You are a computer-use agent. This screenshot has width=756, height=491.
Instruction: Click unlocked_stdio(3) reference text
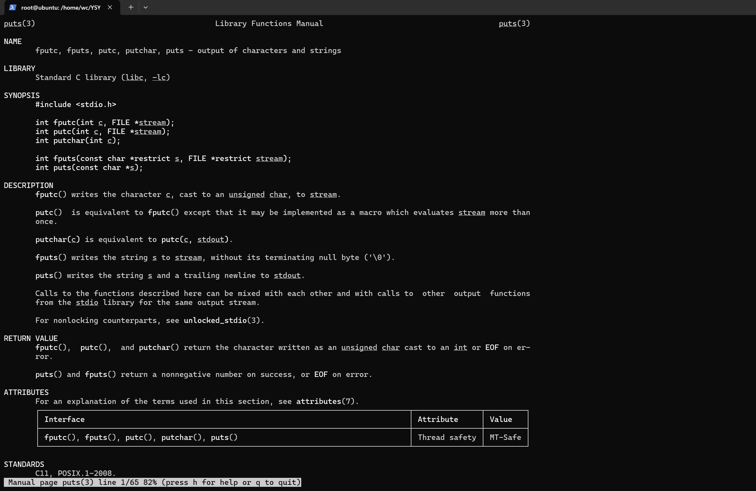223,320
